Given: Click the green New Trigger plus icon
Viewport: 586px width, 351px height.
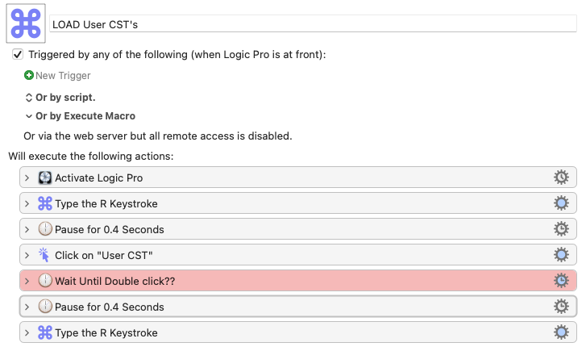Looking at the screenshot, I should pyautogui.click(x=29, y=76).
